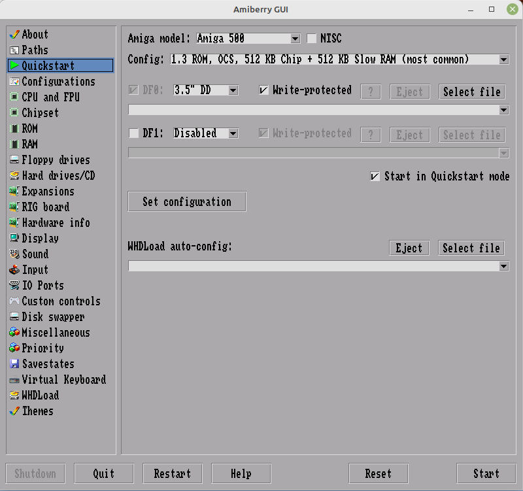Select the Disk swapper drive icon
Viewport: 523px width, 491px height.
coord(14,316)
